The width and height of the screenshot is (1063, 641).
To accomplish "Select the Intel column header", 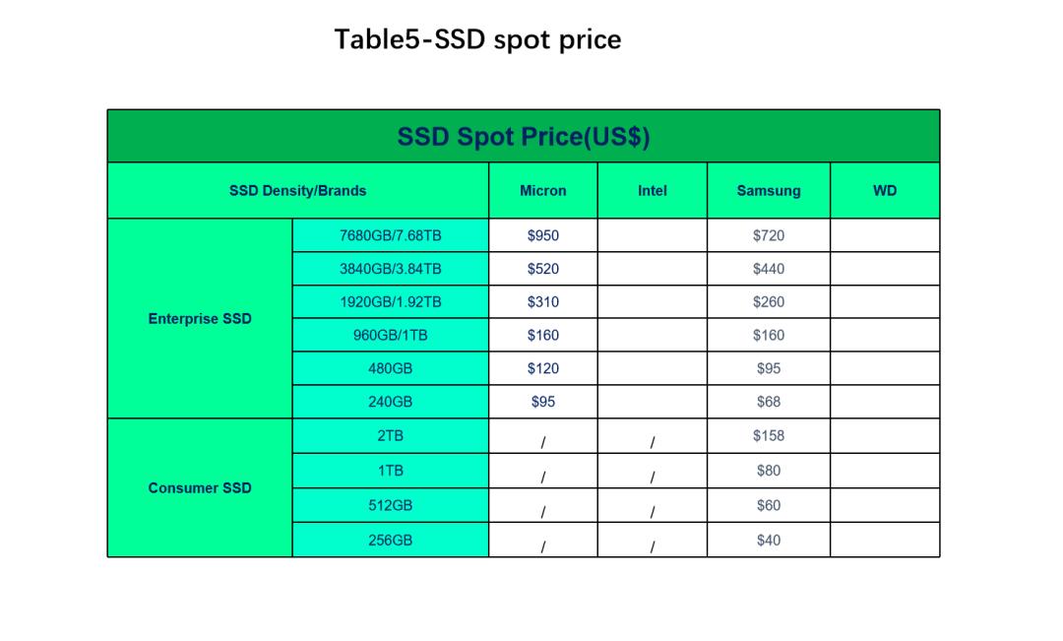I will click(653, 191).
